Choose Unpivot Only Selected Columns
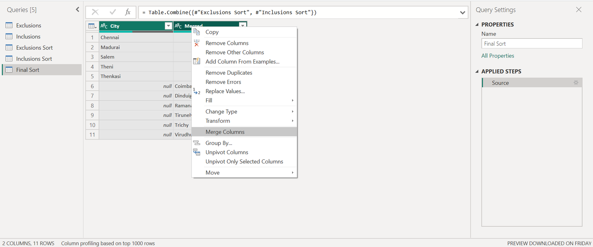 [244, 161]
